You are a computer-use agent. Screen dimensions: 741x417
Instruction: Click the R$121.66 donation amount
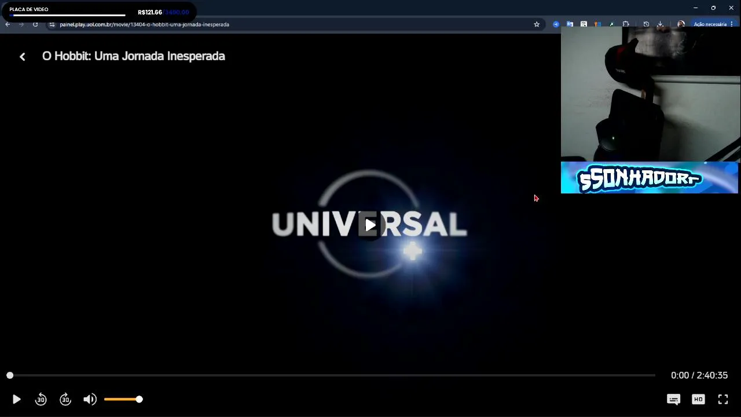tap(150, 12)
